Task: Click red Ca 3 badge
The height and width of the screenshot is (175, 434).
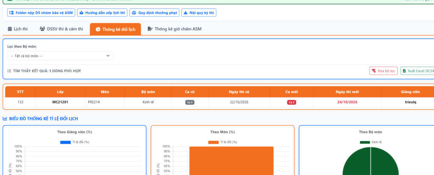Action: point(292,102)
